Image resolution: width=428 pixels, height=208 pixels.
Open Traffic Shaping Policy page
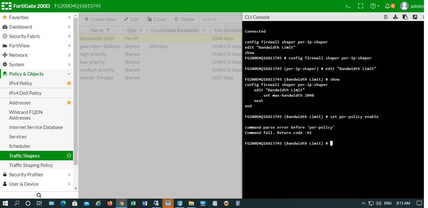31,165
